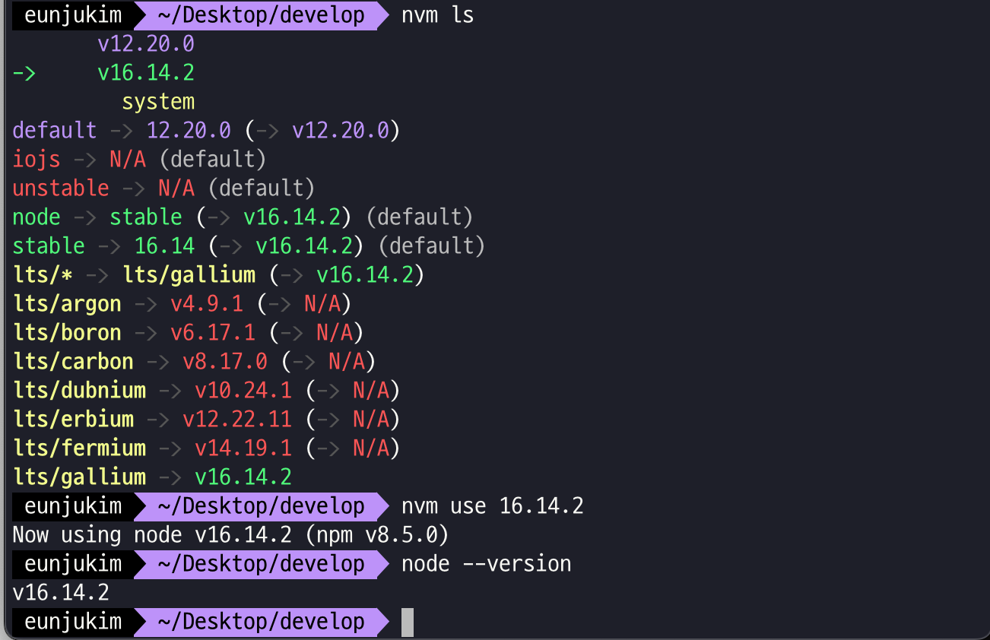Click the "lts/*" alias label
The height and width of the screenshot is (640, 990).
(43, 275)
